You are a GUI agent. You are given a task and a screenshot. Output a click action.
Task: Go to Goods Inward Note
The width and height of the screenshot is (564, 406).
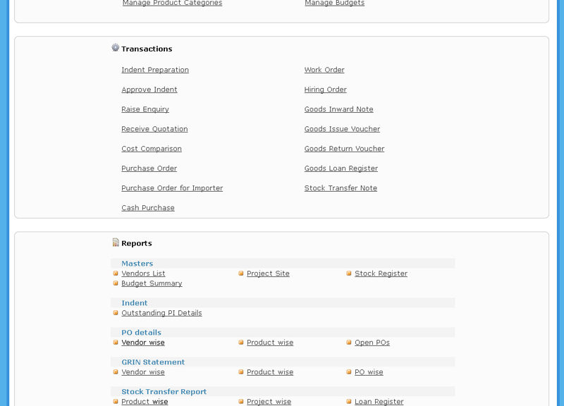point(338,109)
